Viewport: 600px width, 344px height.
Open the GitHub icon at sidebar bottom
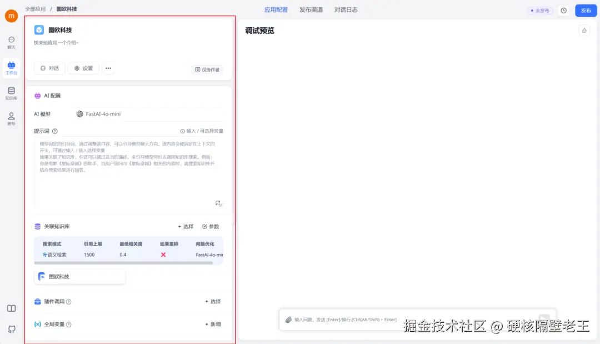pos(12,329)
